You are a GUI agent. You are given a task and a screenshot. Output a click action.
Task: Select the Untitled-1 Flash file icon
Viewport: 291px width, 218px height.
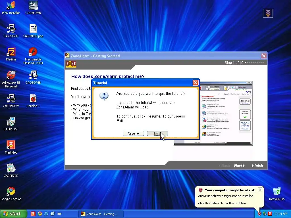33,101
